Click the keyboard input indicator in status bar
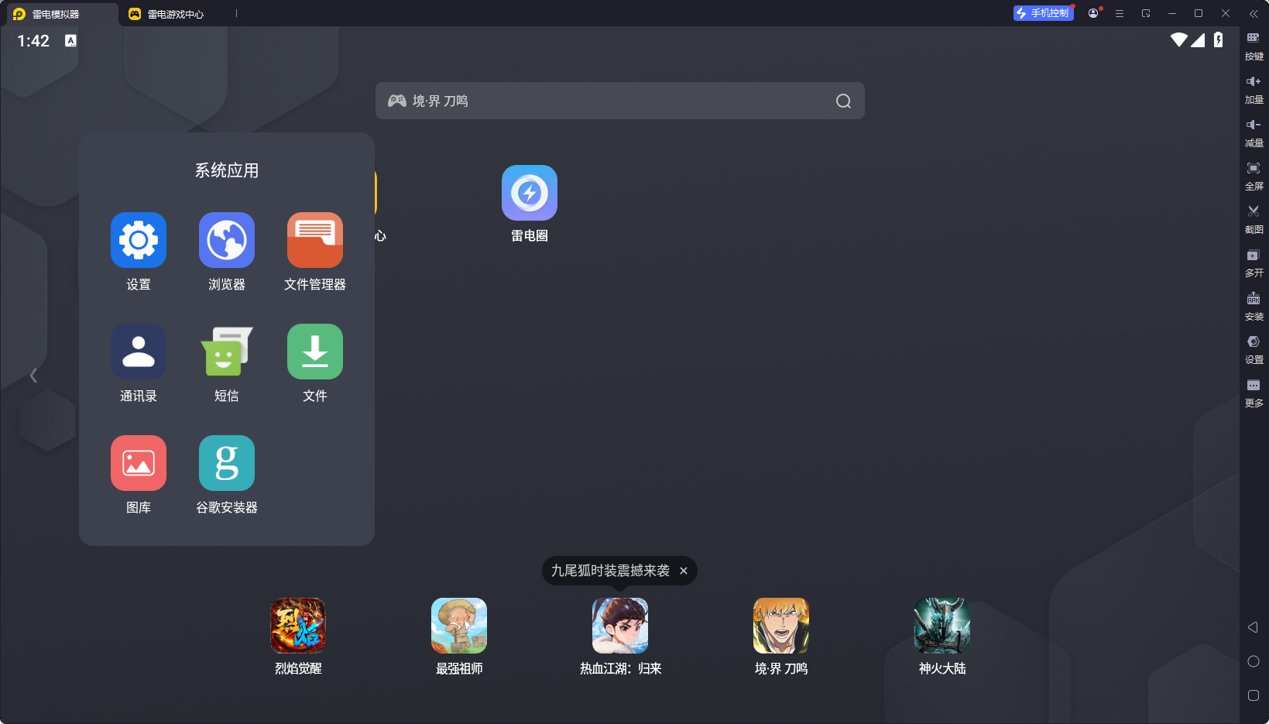The image size is (1269, 724). click(70, 40)
